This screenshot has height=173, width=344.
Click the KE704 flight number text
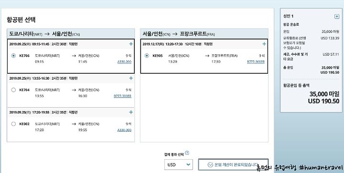point(24,90)
